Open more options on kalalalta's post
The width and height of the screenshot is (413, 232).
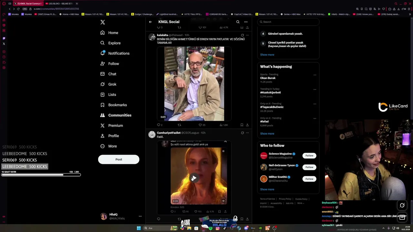247,35
